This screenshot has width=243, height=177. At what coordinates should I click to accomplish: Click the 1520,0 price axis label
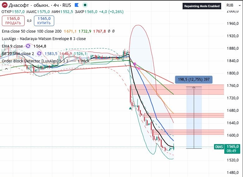coord(233,160)
